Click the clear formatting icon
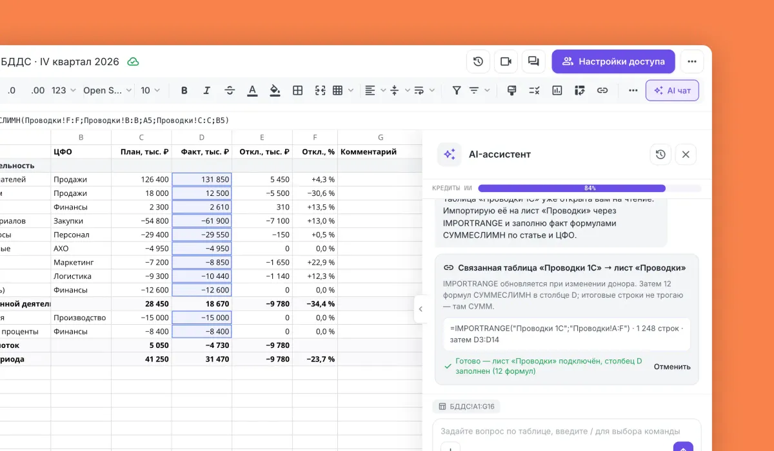Image resolution: width=774 pixels, height=451 pixels. point(534,91)
